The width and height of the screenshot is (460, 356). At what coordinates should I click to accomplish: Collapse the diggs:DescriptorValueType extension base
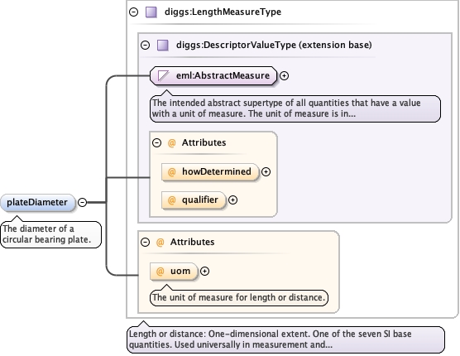(x=146, y=46)
